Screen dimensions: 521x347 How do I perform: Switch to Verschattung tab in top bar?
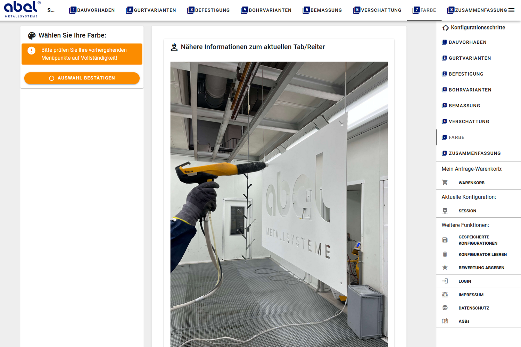click(x=377, y=10)
